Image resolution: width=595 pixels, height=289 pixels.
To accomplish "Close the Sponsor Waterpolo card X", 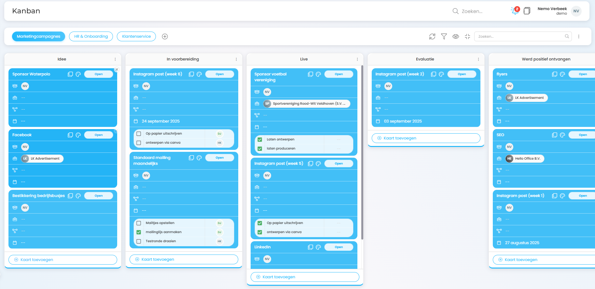I will pyautogui.click(x=117, y=70).
